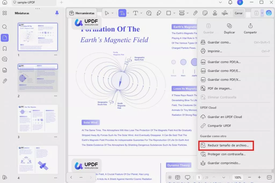Click the home icon in title bar
Image resolution: width=275 pixels, height=183 pixels.
(x=5, y=2)
